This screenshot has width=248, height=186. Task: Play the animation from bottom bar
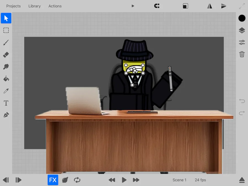click(x=124, y=180)
